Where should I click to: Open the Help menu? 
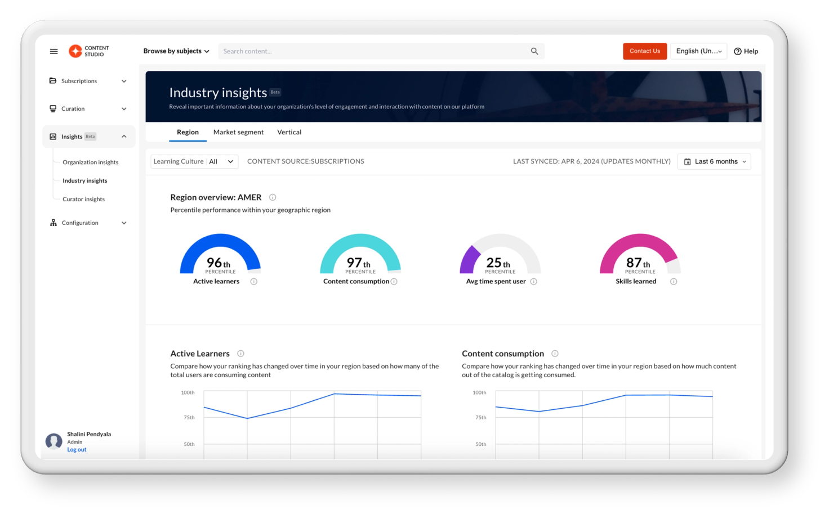746,51
